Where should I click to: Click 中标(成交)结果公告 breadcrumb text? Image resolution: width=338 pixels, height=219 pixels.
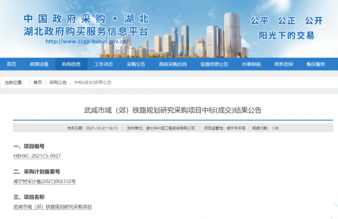coord(93,82)
